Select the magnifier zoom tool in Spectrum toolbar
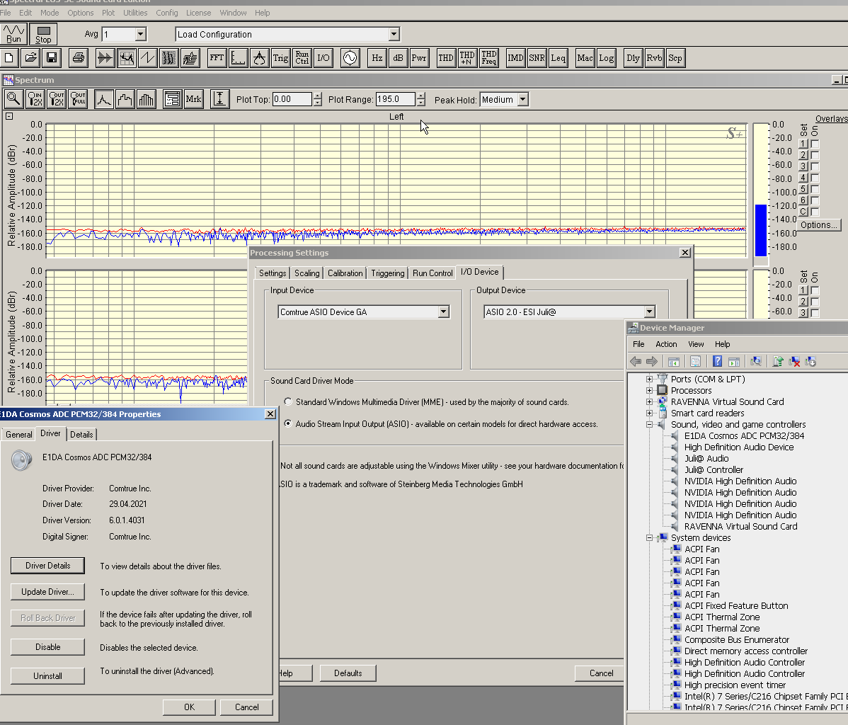 [x=14, y=100]
